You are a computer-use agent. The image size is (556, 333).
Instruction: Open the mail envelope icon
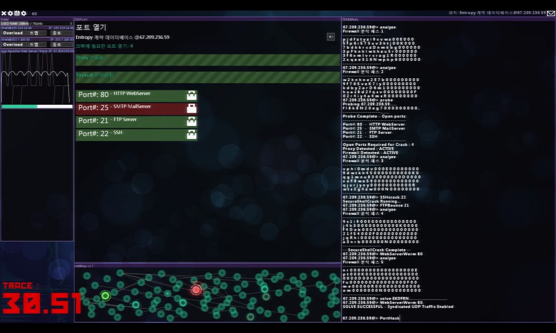click(x=550, y=13)
